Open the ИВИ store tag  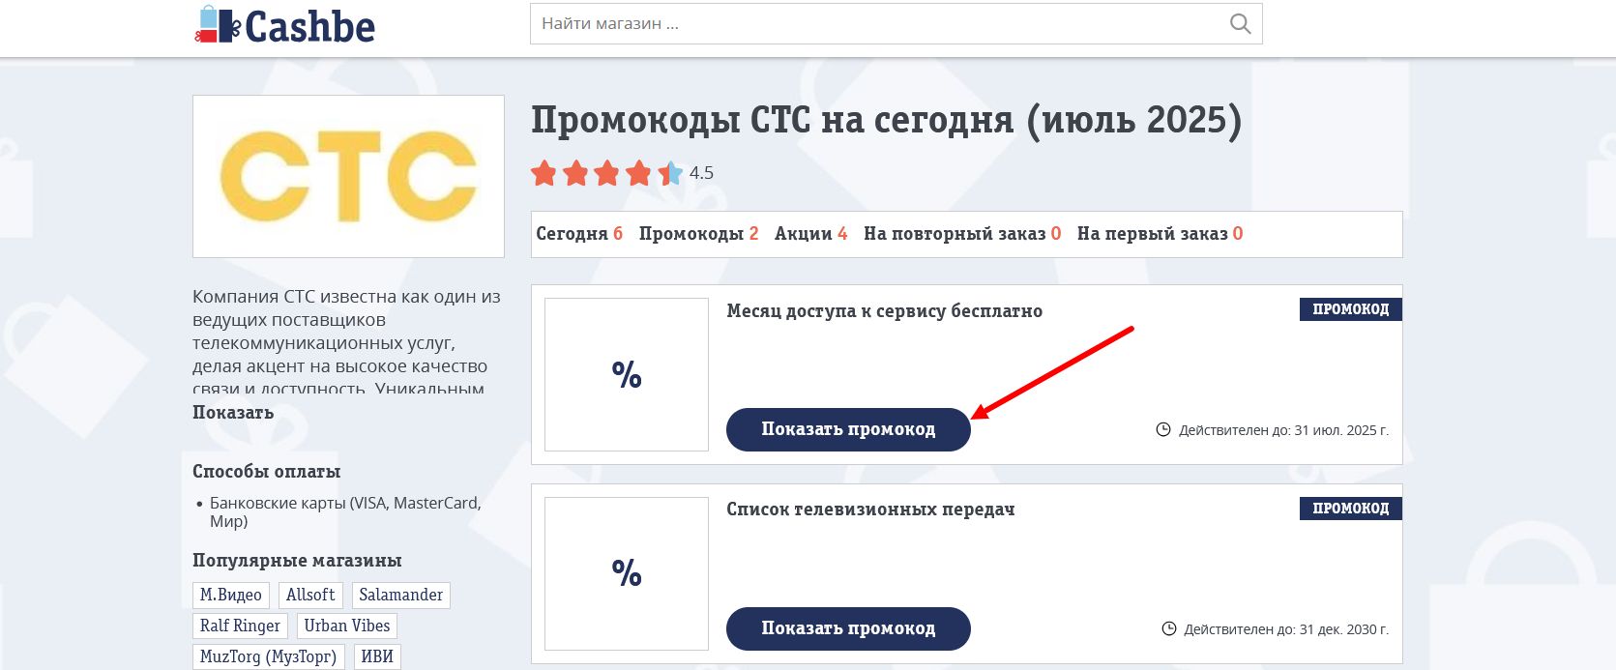click(377, 657)
